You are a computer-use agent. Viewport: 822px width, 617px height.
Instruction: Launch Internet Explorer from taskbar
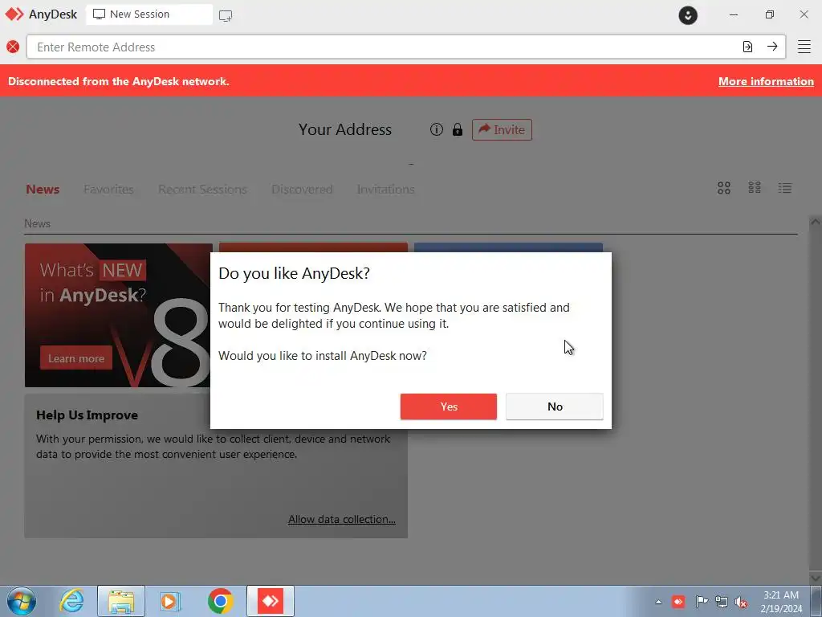tap(71, 601)
